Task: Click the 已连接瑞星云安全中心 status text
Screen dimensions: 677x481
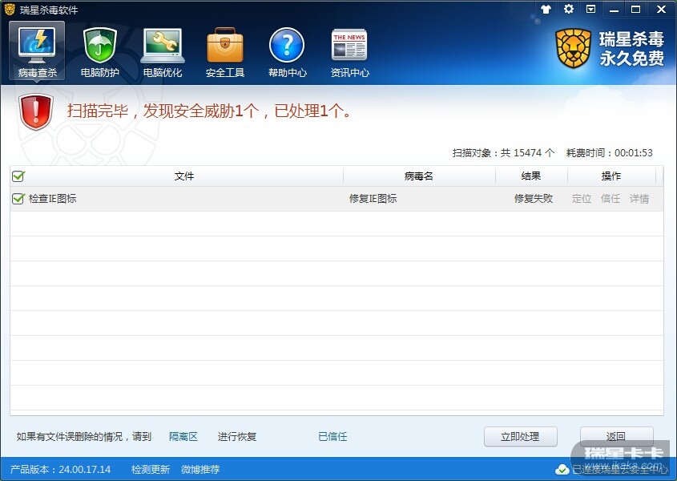Action: pyautogui.click(x=619, y=469)
